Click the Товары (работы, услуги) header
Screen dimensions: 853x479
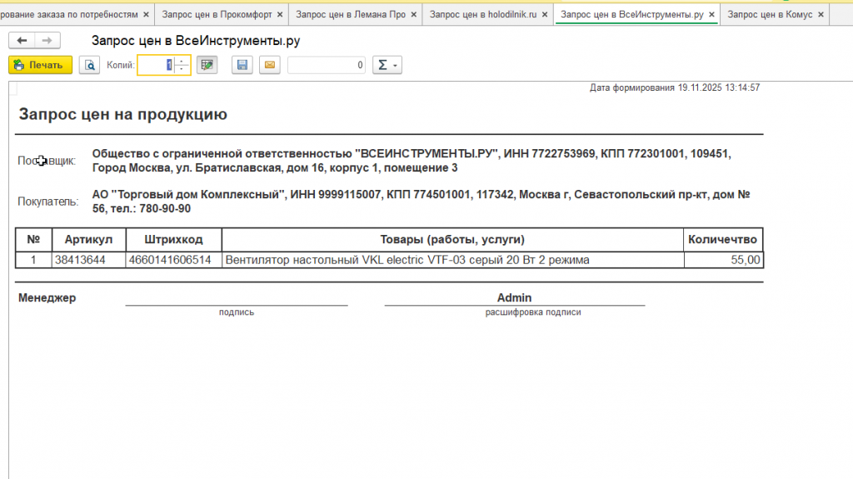(452, 240)
